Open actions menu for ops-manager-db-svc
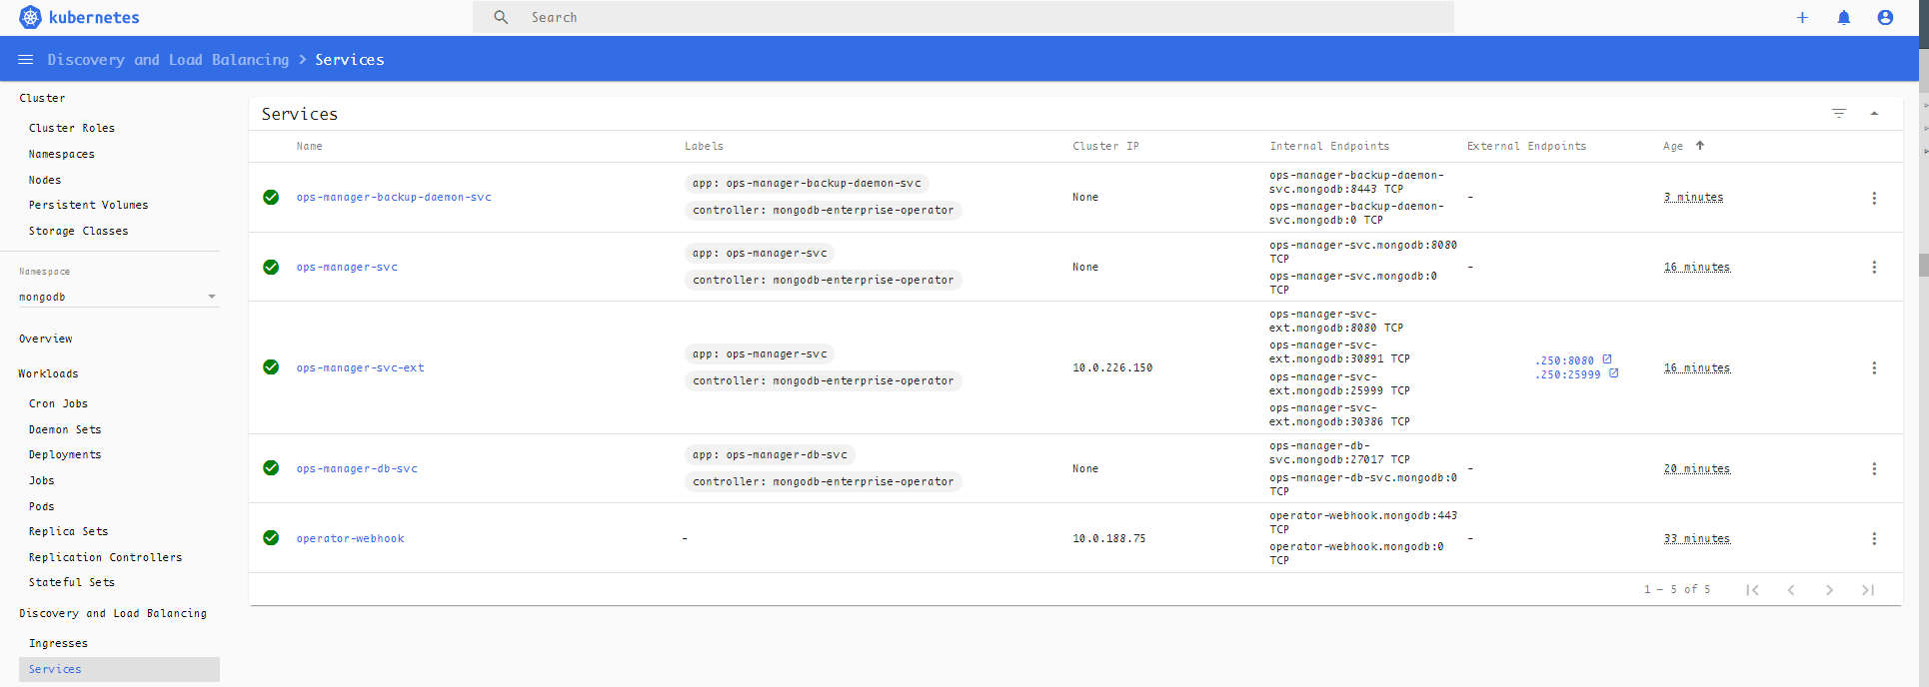The height and width of the screenshot is (687, 1929). pos(1874,469)
